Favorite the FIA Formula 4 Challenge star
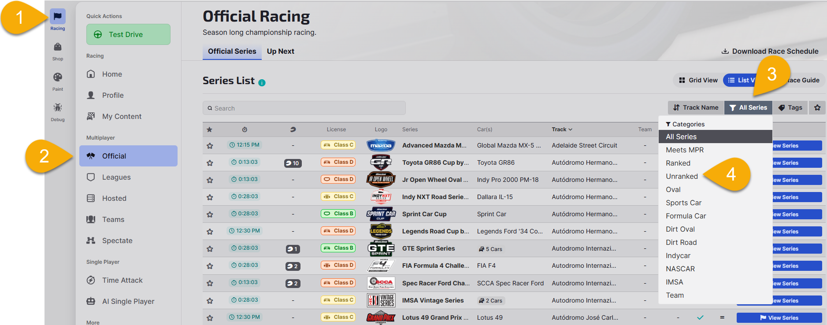The height and width of the screenshot is (325, 827). [x=210, y=266]
